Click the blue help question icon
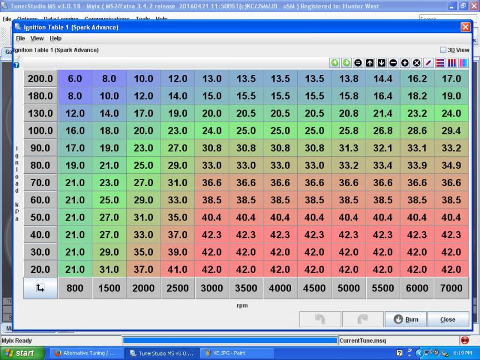Viewport: 480px width, 360px height. 17,65
